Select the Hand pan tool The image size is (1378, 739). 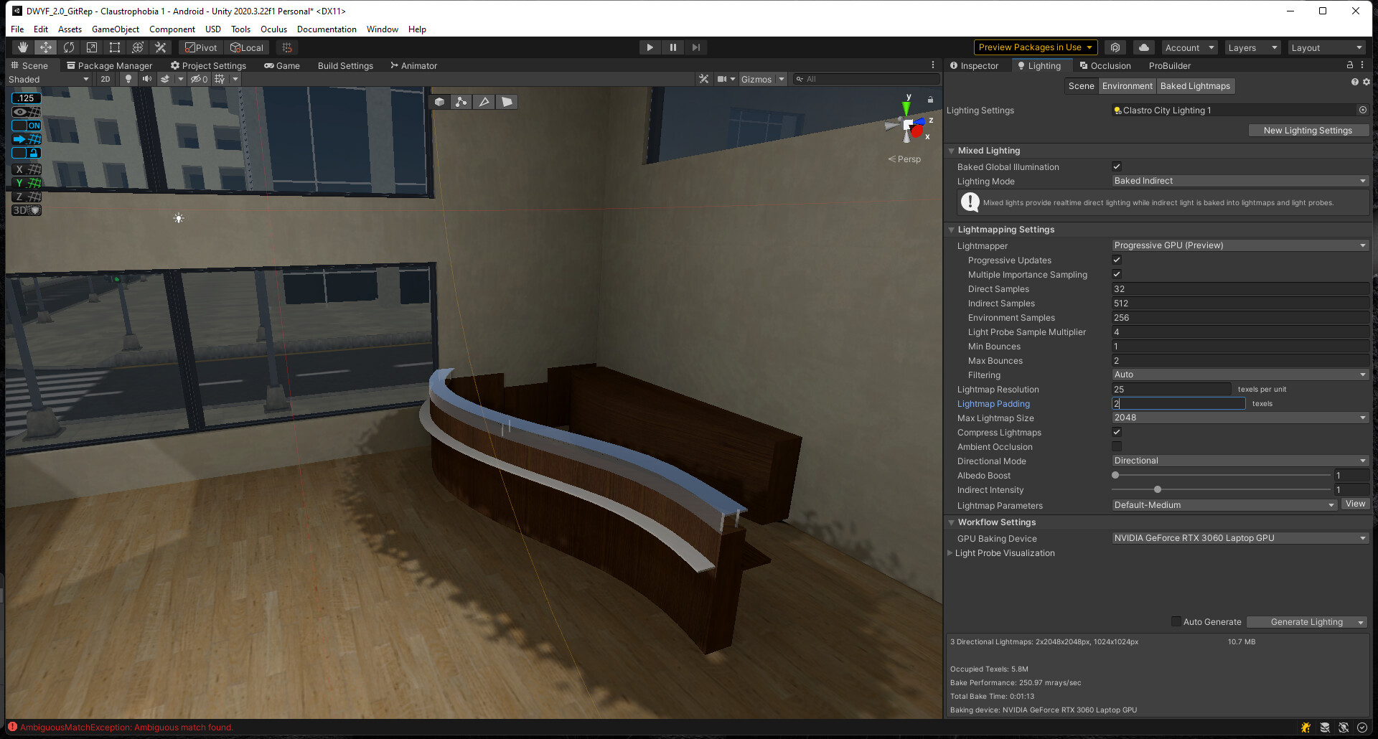tap(22, 47)
